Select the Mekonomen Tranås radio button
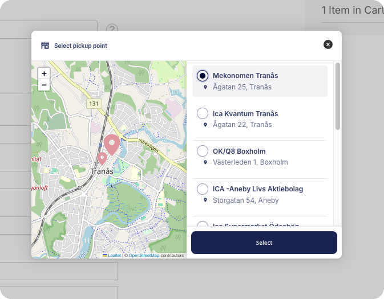The width and height of the screenshot is (384, 299). [203, 76]
